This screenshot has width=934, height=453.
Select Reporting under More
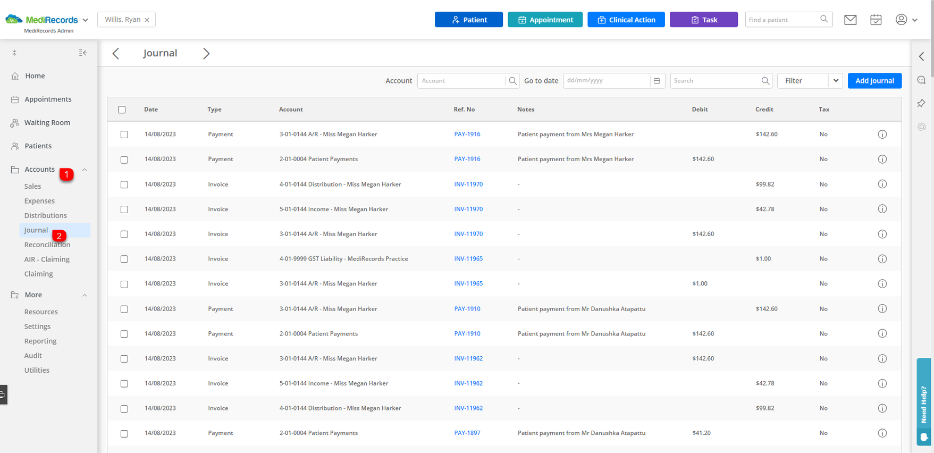pyautogui.click(x=40, y=341)
